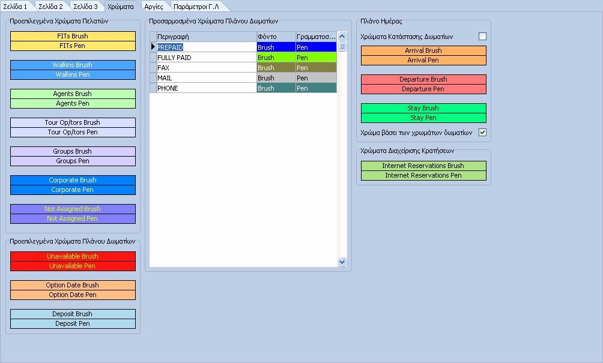Click the PHONE row Pen cell
Screen dimensions: 603x363
click(x=316, y=88)
